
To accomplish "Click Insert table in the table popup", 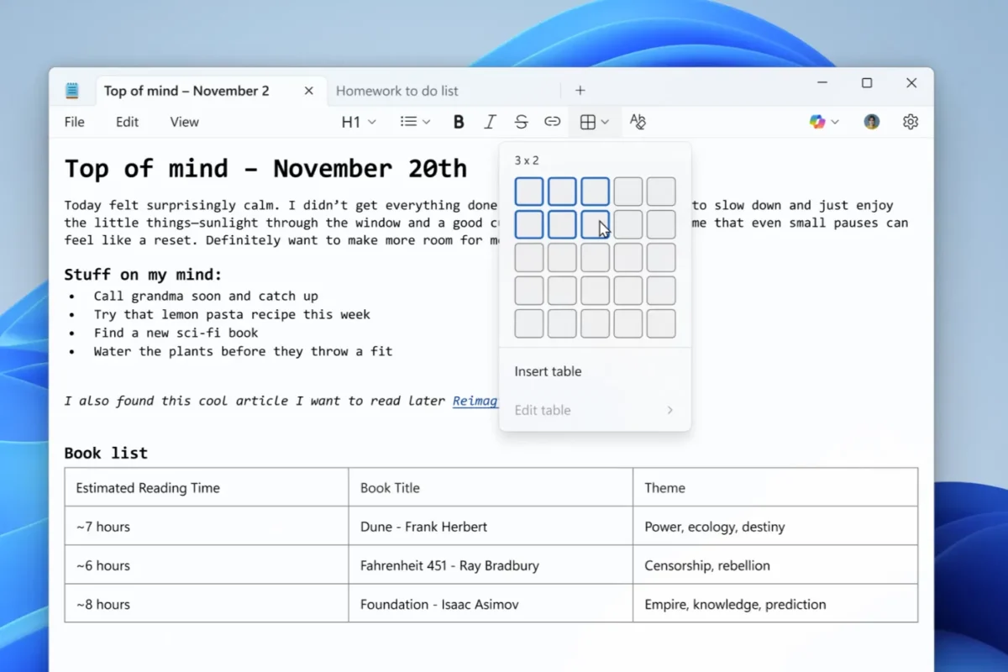I will (x=548, y=370).
